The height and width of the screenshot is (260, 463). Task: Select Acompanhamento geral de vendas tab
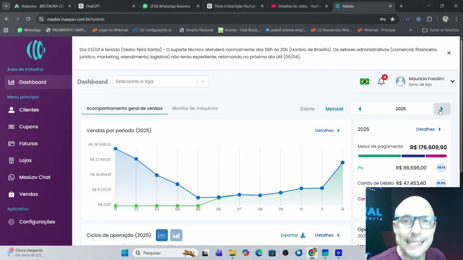point(124,108)
